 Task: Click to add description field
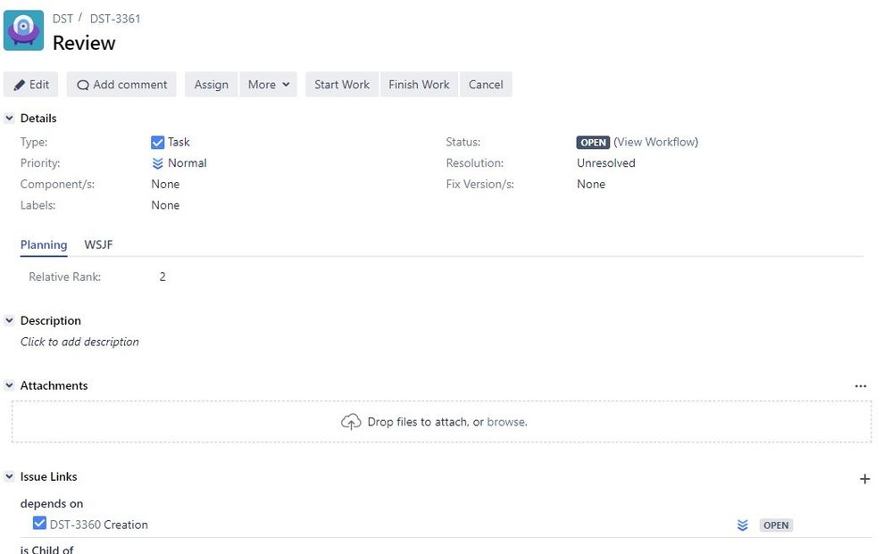click(x=79, y=342)
